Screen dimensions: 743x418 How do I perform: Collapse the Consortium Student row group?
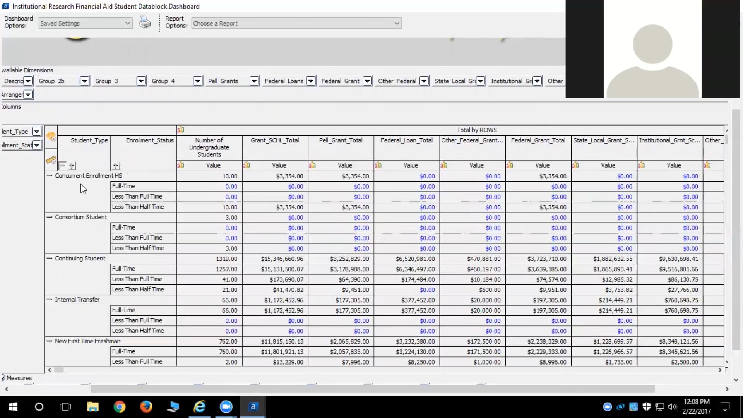[x=50, y=217]
